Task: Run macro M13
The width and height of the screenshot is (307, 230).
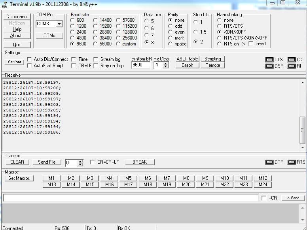Action: point(51,185)
